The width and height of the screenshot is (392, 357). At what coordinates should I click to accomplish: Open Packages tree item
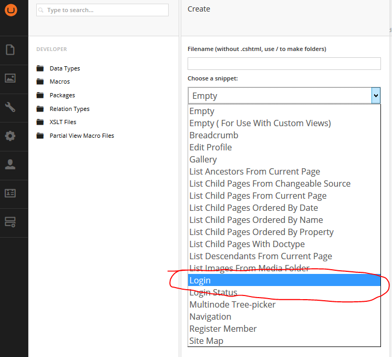pyautogui.click(x=62, y=95)
